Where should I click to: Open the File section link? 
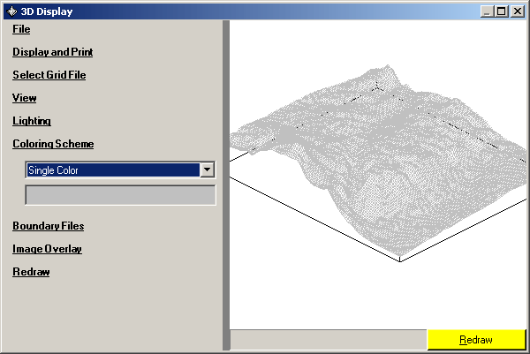21,29
